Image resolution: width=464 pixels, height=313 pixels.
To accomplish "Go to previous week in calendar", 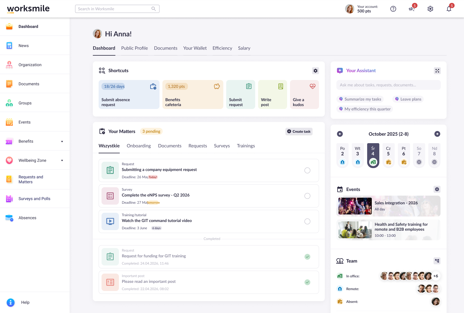I will (340, 134).
